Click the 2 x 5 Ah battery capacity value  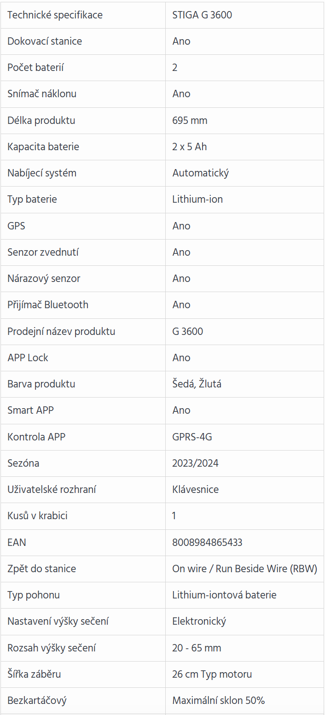point(190,147)
